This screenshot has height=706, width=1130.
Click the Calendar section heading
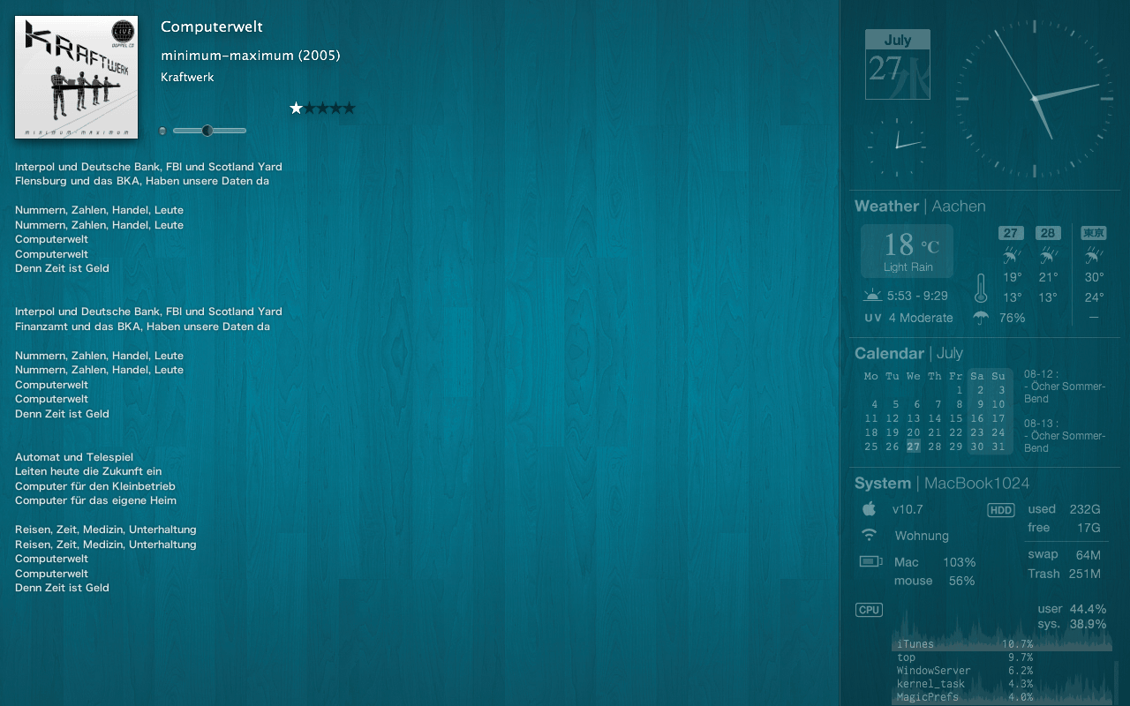click(x=889, y=353)
